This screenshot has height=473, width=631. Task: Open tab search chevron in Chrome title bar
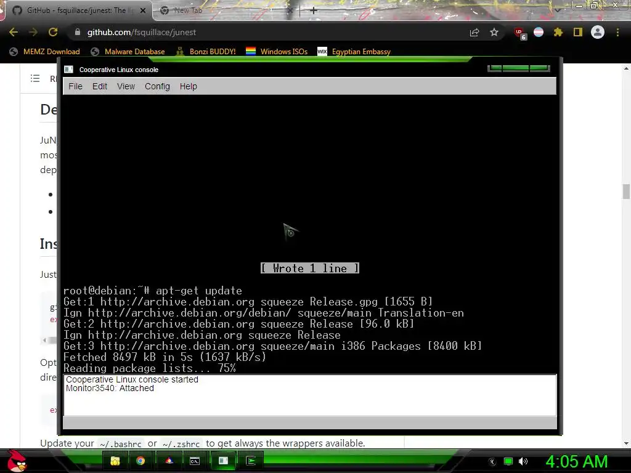pos(557,10)
